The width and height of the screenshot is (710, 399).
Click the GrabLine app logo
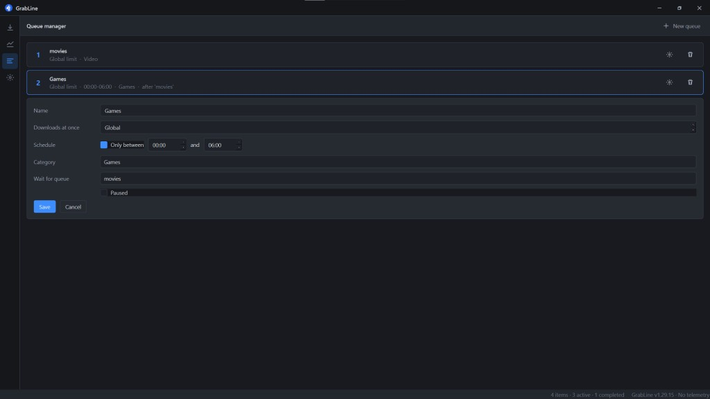pyautogui.click(x=8, y=8)
